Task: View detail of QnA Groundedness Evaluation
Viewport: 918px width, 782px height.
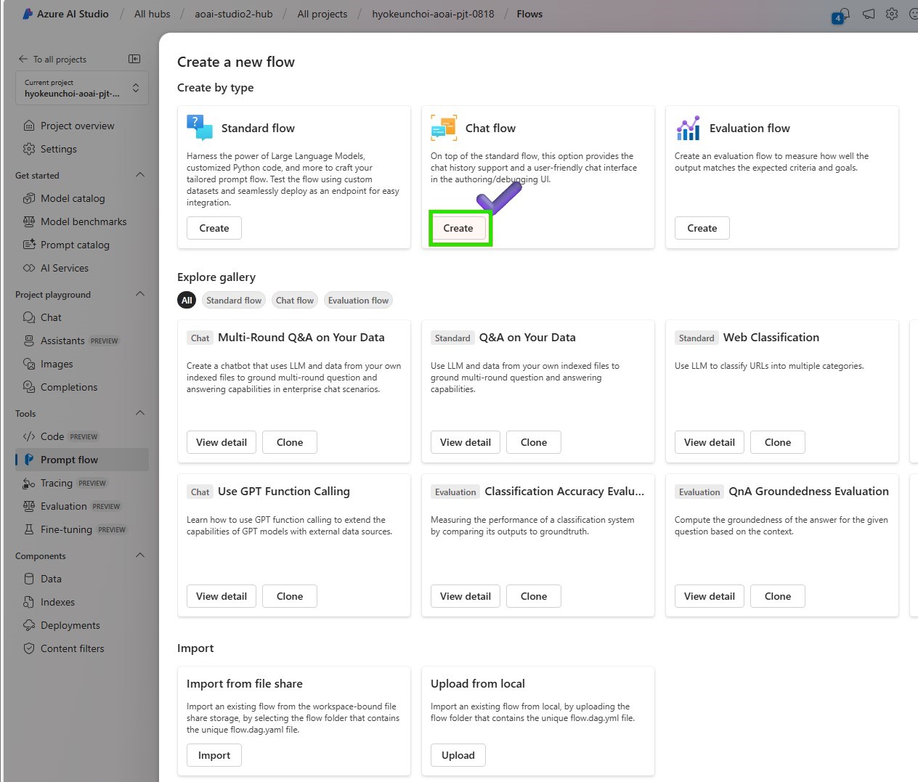Action: (710, 596)
